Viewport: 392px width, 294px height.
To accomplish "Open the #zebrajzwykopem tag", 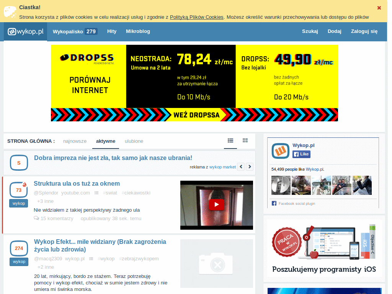I will 139,258.
